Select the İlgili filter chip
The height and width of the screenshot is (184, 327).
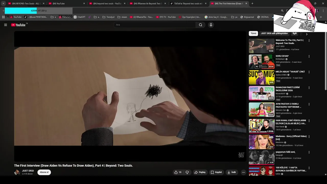click(295, 33)
